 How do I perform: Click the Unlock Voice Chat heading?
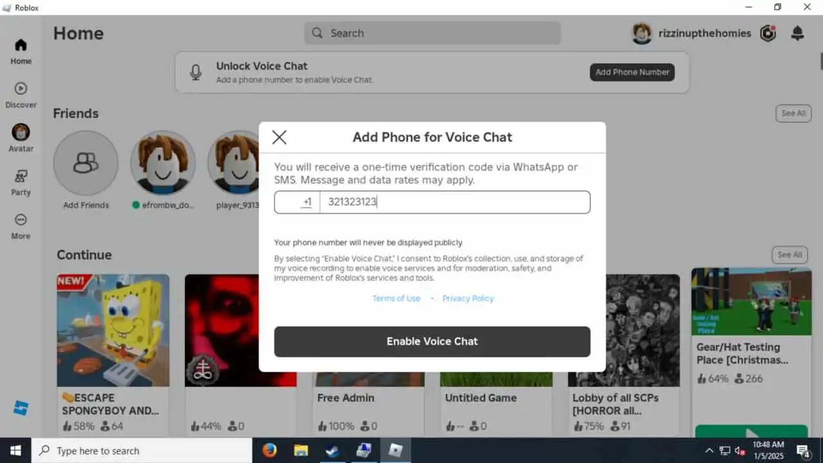[x=262, y=66]
